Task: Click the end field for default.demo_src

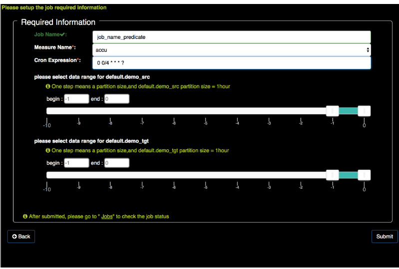Action: pos(117,99)
